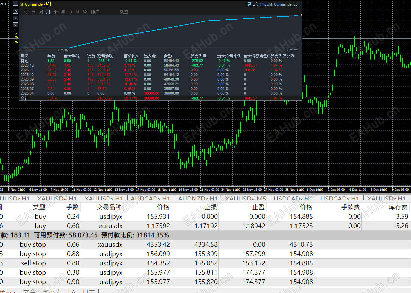411x293 pixels.
Task: Open the MTCommander.com website link
Action: (x=280, y=4)
